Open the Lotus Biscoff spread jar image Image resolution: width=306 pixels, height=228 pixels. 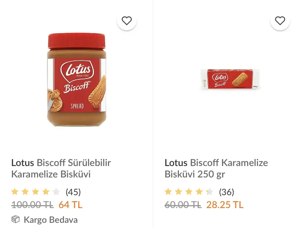click(x=76, y=79)
